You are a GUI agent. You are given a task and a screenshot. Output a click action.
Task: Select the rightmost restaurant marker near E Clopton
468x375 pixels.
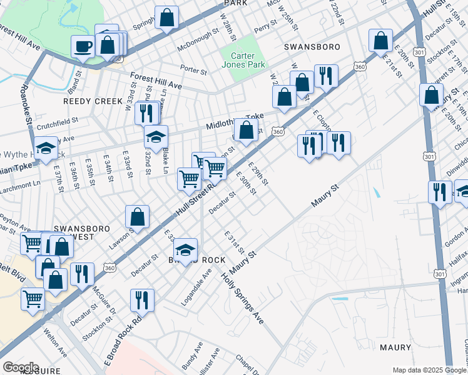point(338,143)
